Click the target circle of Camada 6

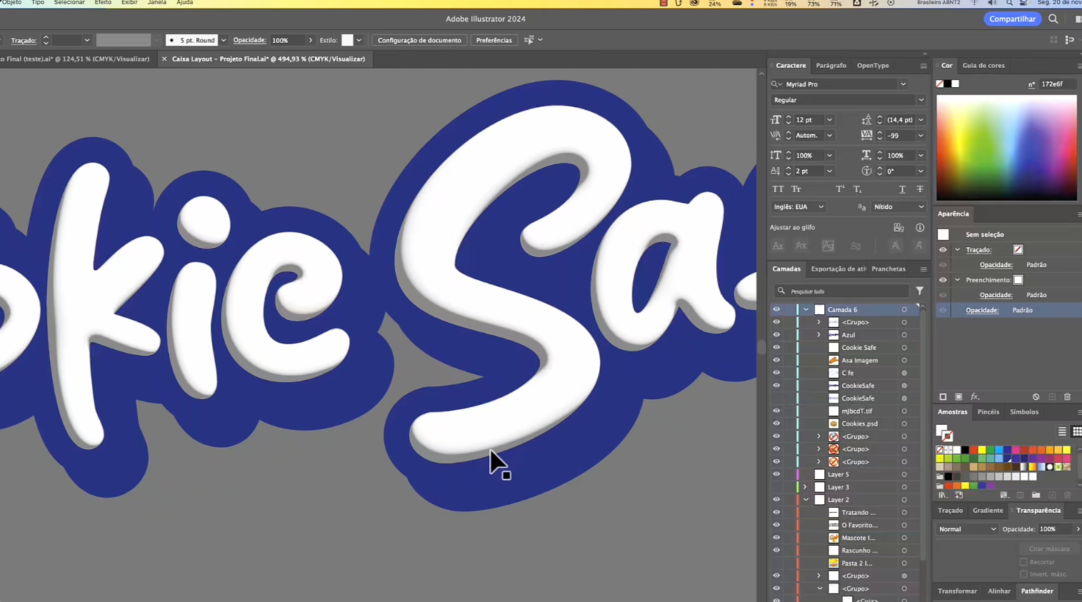click(x=904, y=310)
